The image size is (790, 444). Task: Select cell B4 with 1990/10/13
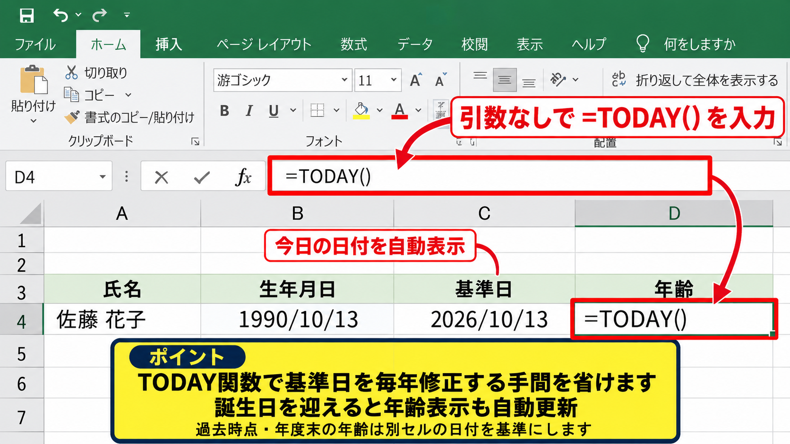(297, 319)
